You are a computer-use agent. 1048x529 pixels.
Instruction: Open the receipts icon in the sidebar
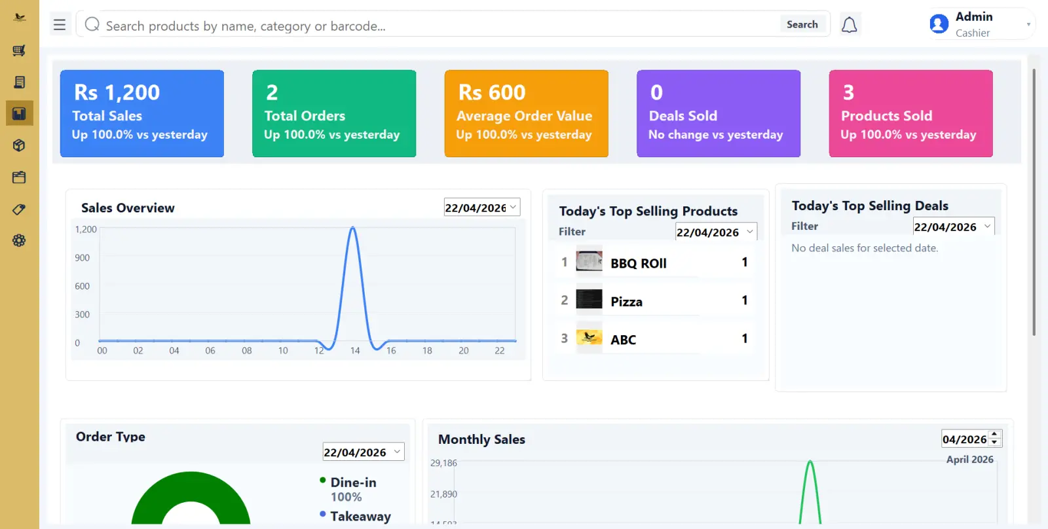tap(19, 82)
